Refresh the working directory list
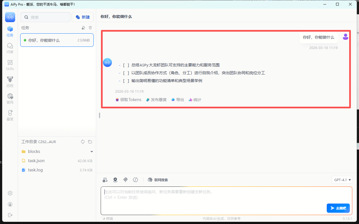 click(x=83, y=142)
